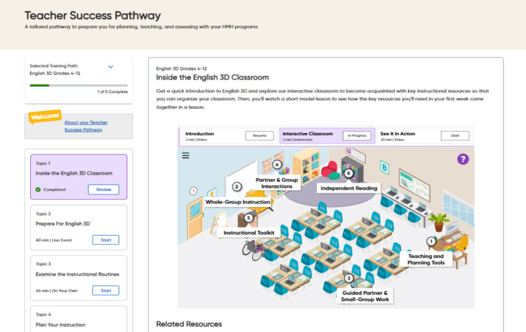Screen dimensions: 526x332
Task: Click the Guided Partner & Small-Group Work label
Action: point(365,296)
